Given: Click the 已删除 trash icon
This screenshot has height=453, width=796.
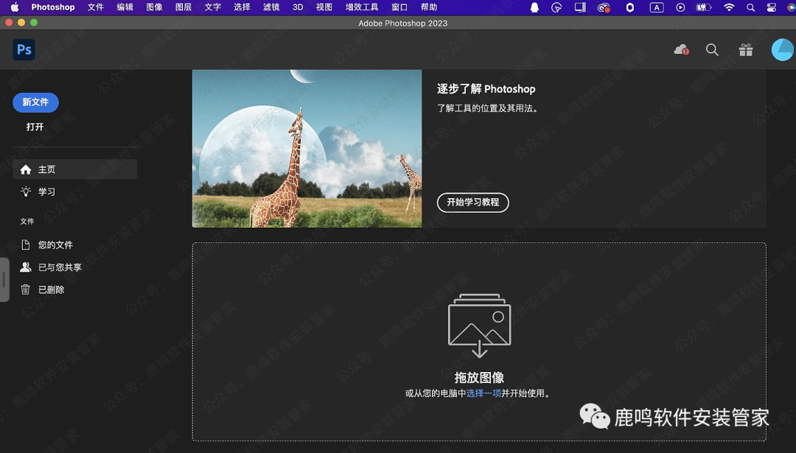Looking at the screenshot, I should pos(25,289).
